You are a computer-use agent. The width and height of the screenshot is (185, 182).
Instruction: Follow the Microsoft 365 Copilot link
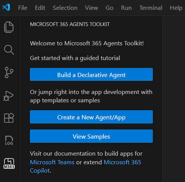point(122,162)
